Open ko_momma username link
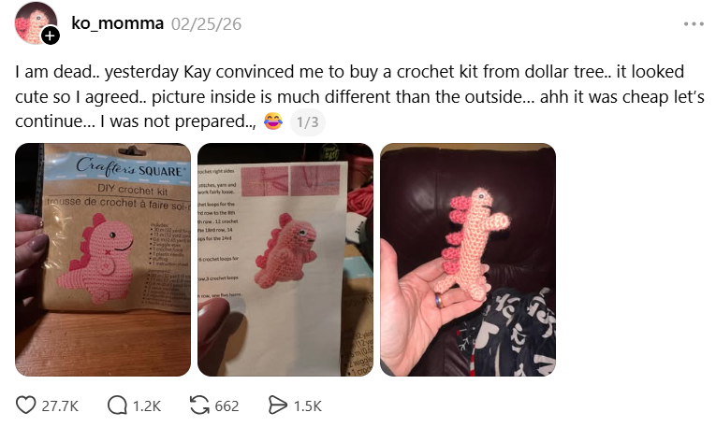Viewport: 716px width, 427px height. [x=117, y=23]
